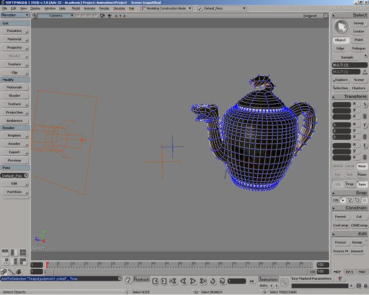Jump to first frame in playback controls

tap(174, 281)
